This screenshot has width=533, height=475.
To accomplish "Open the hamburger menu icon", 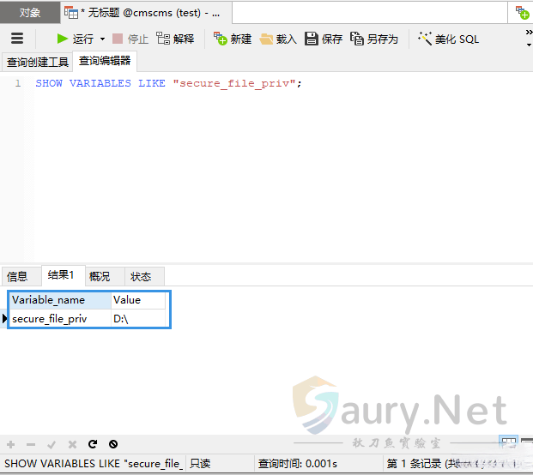I will (17, 39).
